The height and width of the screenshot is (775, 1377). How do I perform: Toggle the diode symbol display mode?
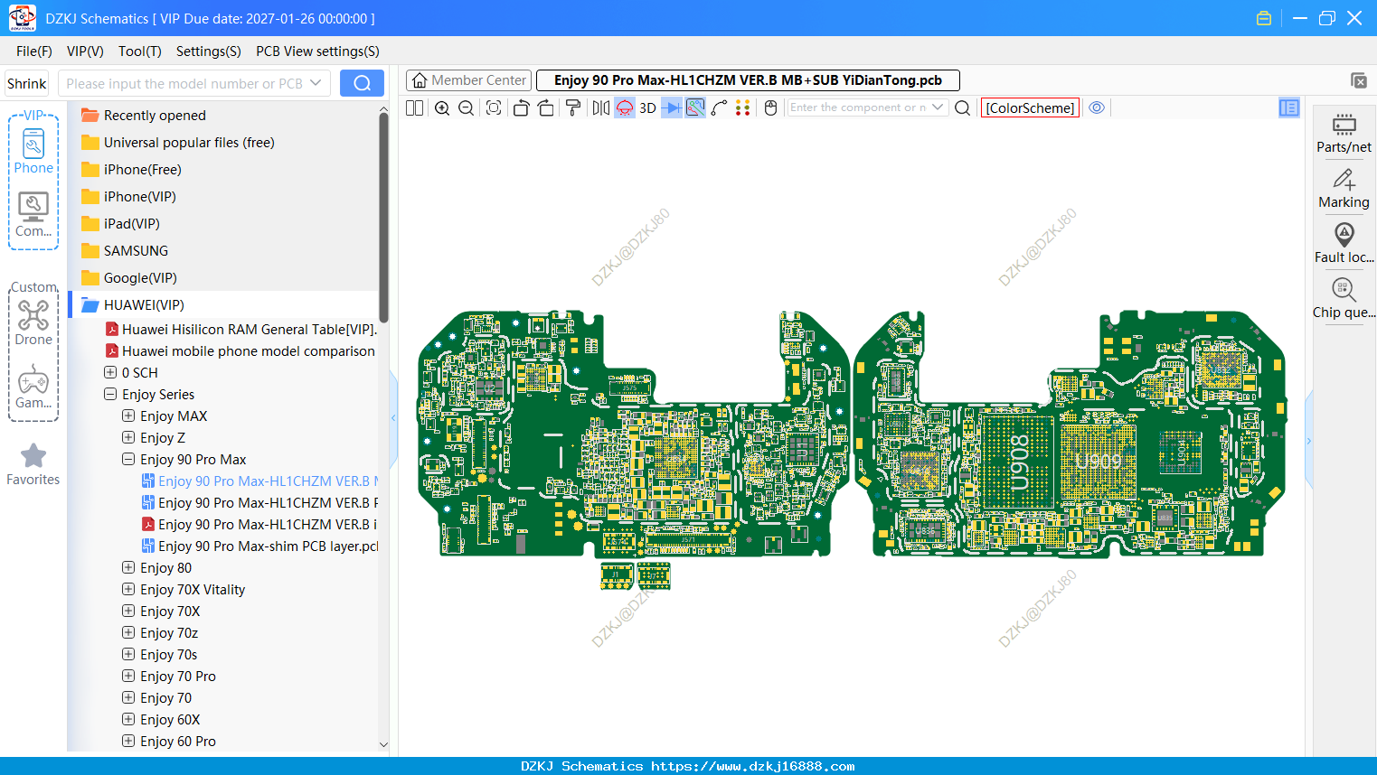click(x=672, y=108)
